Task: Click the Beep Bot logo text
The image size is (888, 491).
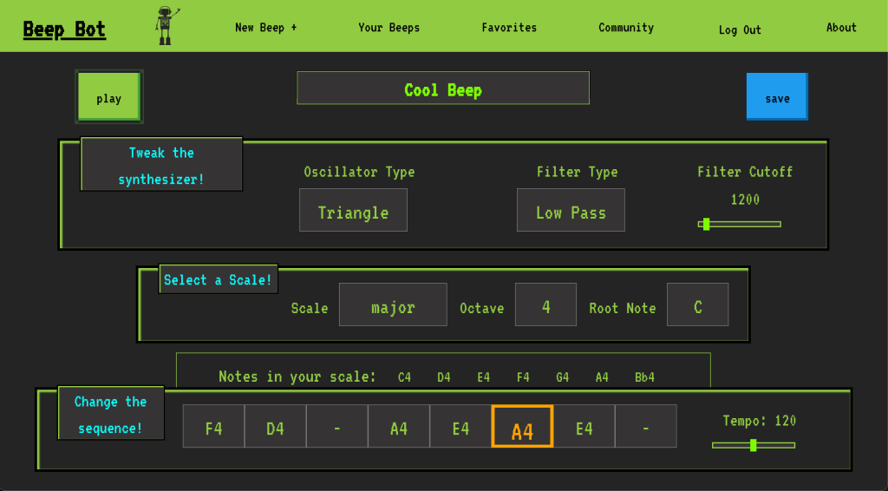Action: tap(64, 29)
